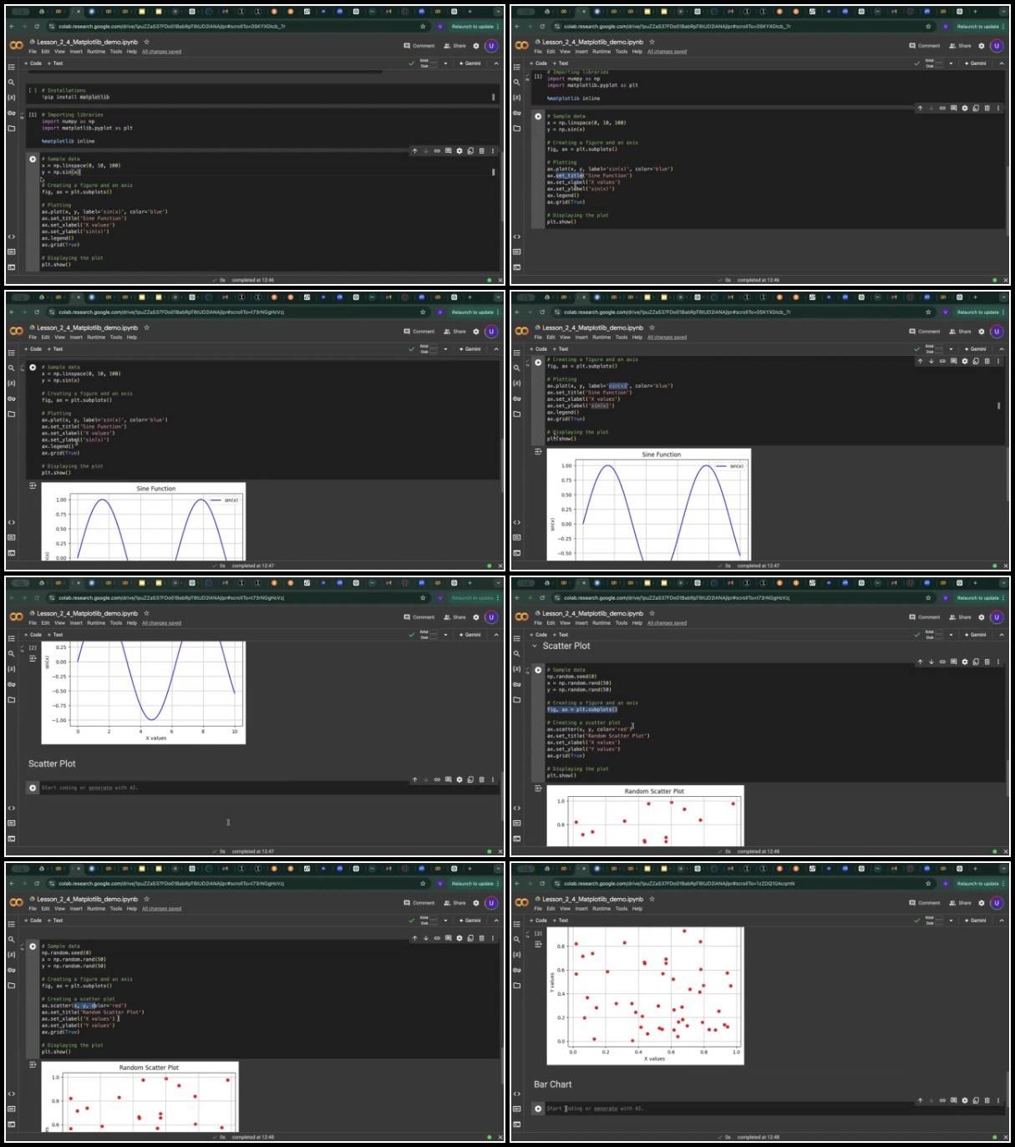
Task: Open the Relaunch to update menu dots in the Bar Chart panel
Action: pyautogui.click(x=1003, y=883)
